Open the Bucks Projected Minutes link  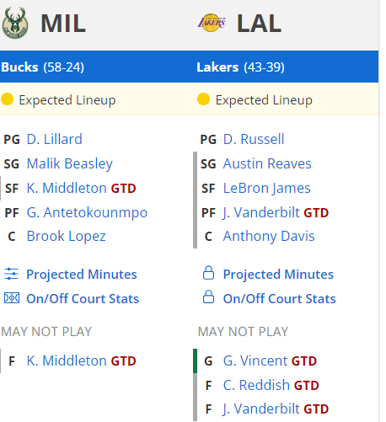point(82,275)
